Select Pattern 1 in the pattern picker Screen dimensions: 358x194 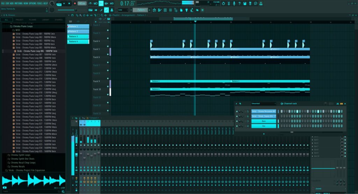(78, 26)
